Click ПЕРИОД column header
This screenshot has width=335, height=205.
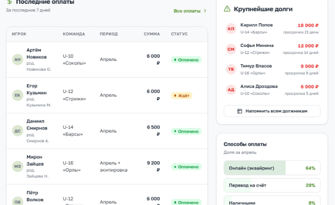point(109,34)
